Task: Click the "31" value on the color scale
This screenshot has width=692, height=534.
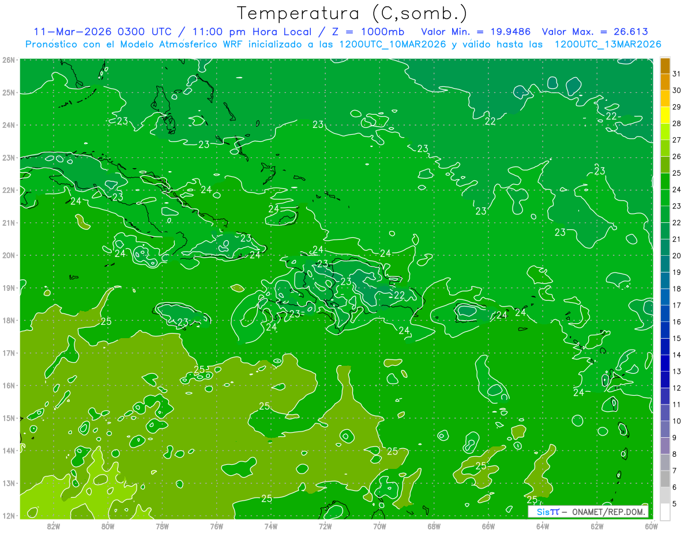Action: coord(676,73)
